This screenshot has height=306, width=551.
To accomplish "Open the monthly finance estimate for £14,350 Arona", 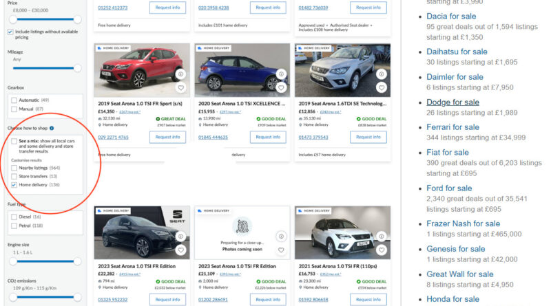I will (x=129, y=112).
